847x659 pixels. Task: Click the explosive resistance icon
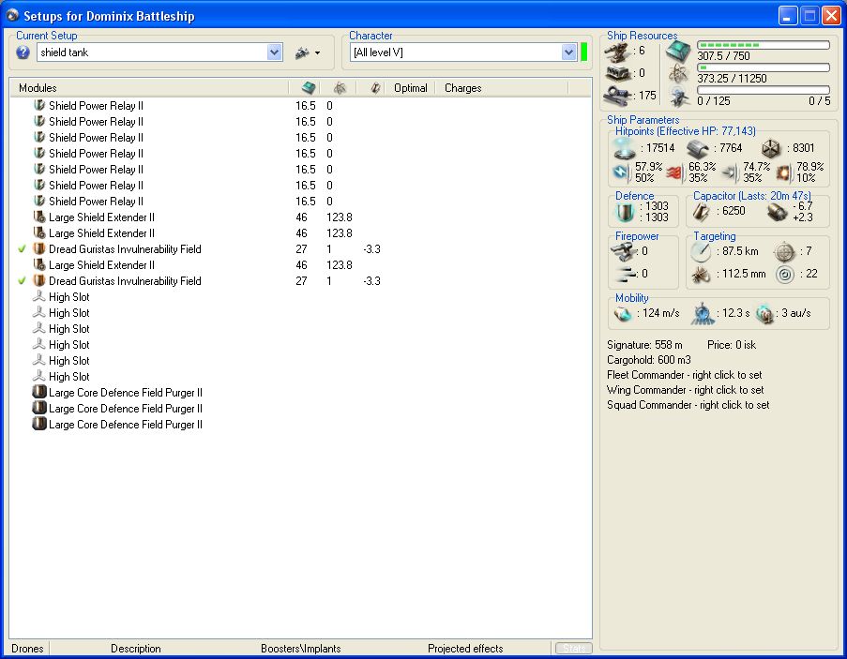[784, 172]
